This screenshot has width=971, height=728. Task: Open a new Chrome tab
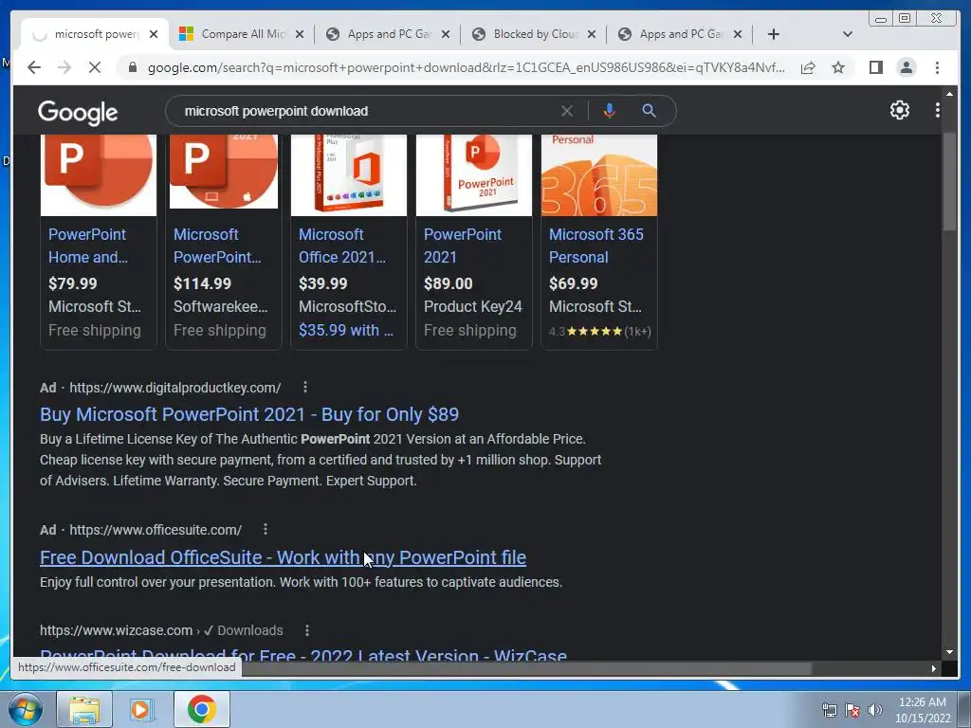point(774,34)
